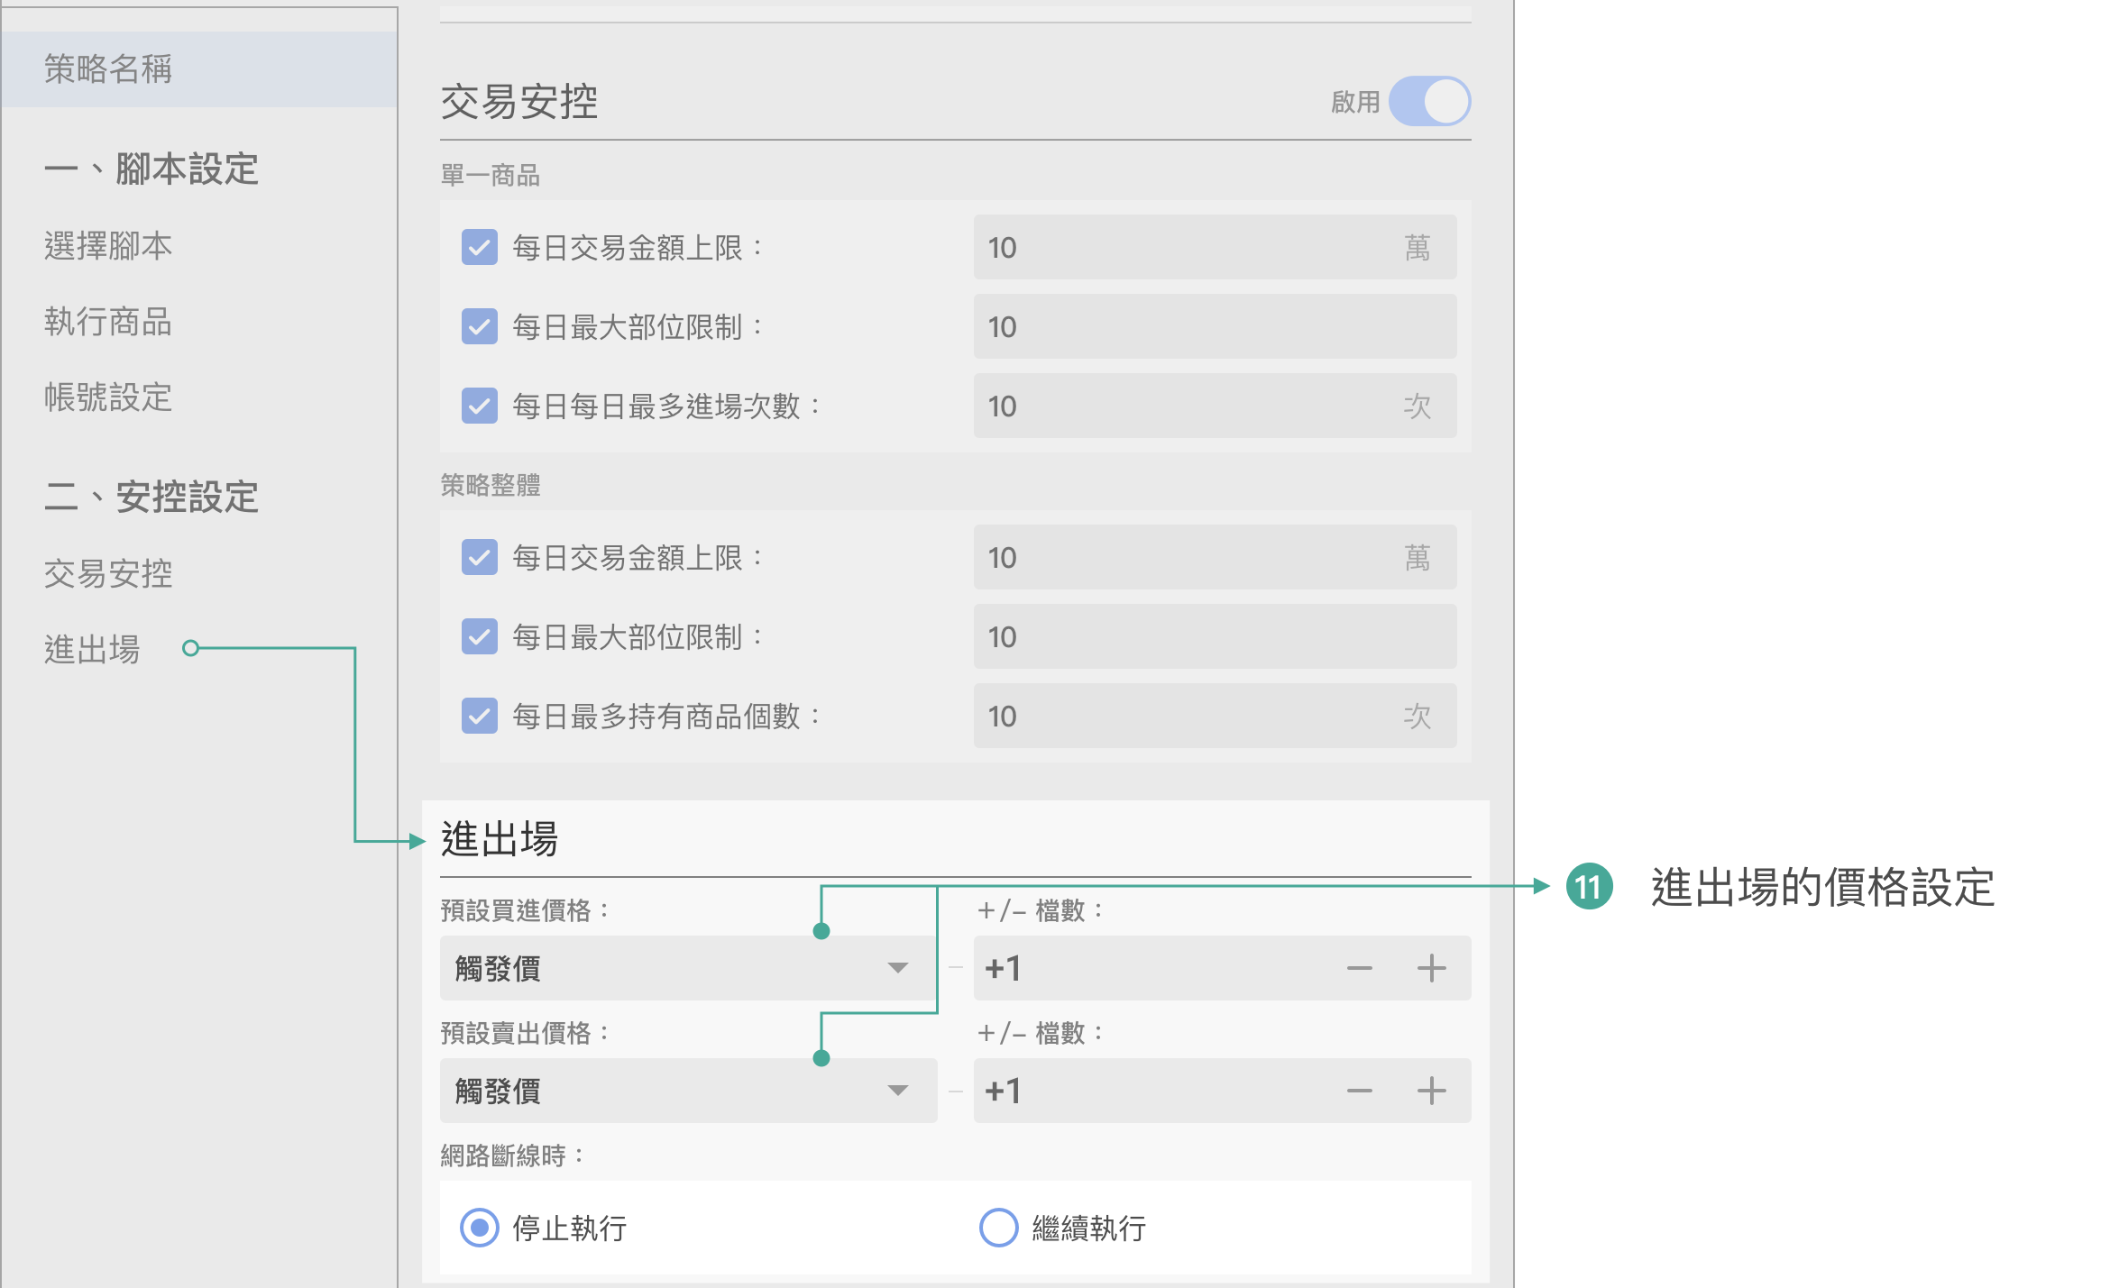2101x1288 pixels.
Task: Toggle the 交易安控 啟用 switch
Action: coord(1429,101)
